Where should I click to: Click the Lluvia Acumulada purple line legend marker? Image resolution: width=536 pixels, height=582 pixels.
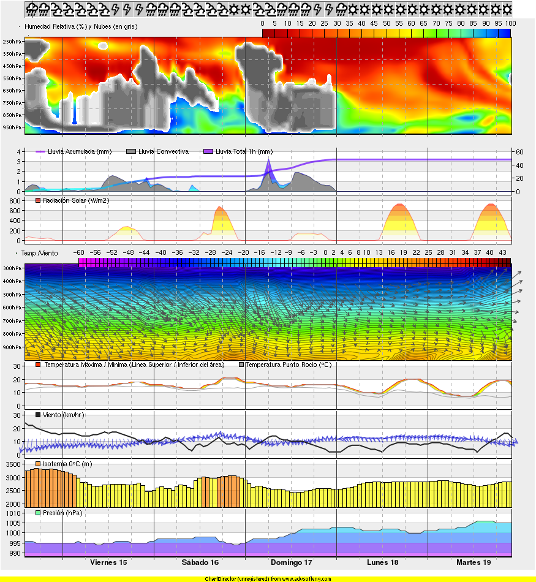point(40,151)
